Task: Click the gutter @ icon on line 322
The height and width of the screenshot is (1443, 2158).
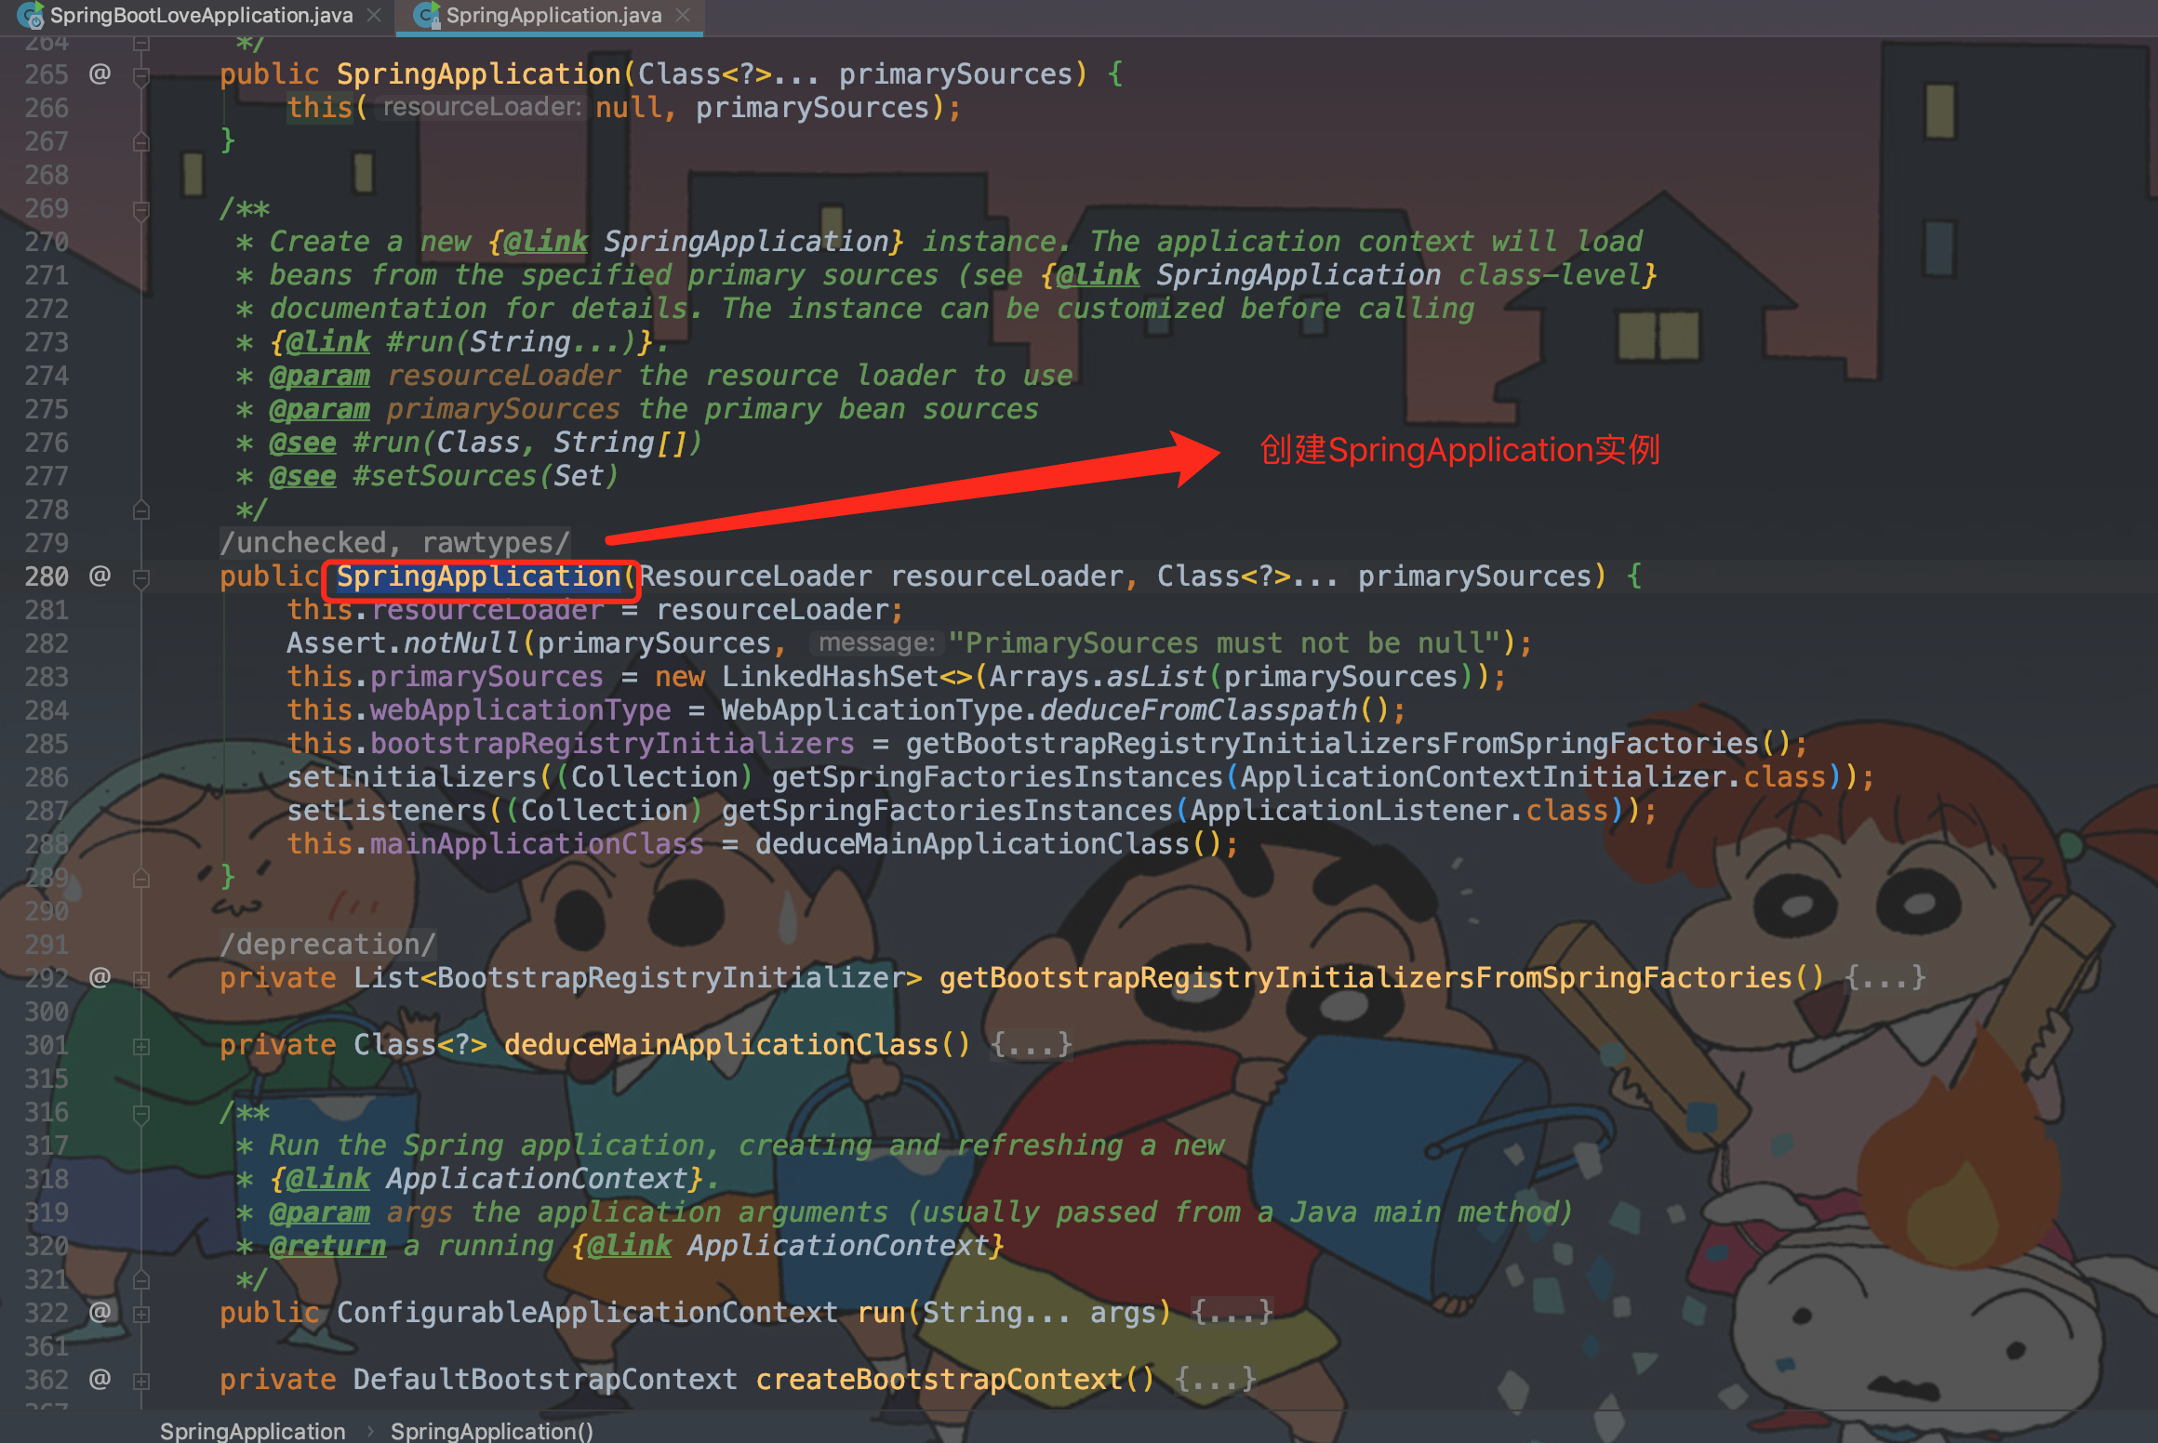Action: click(x=100, y=1312)
